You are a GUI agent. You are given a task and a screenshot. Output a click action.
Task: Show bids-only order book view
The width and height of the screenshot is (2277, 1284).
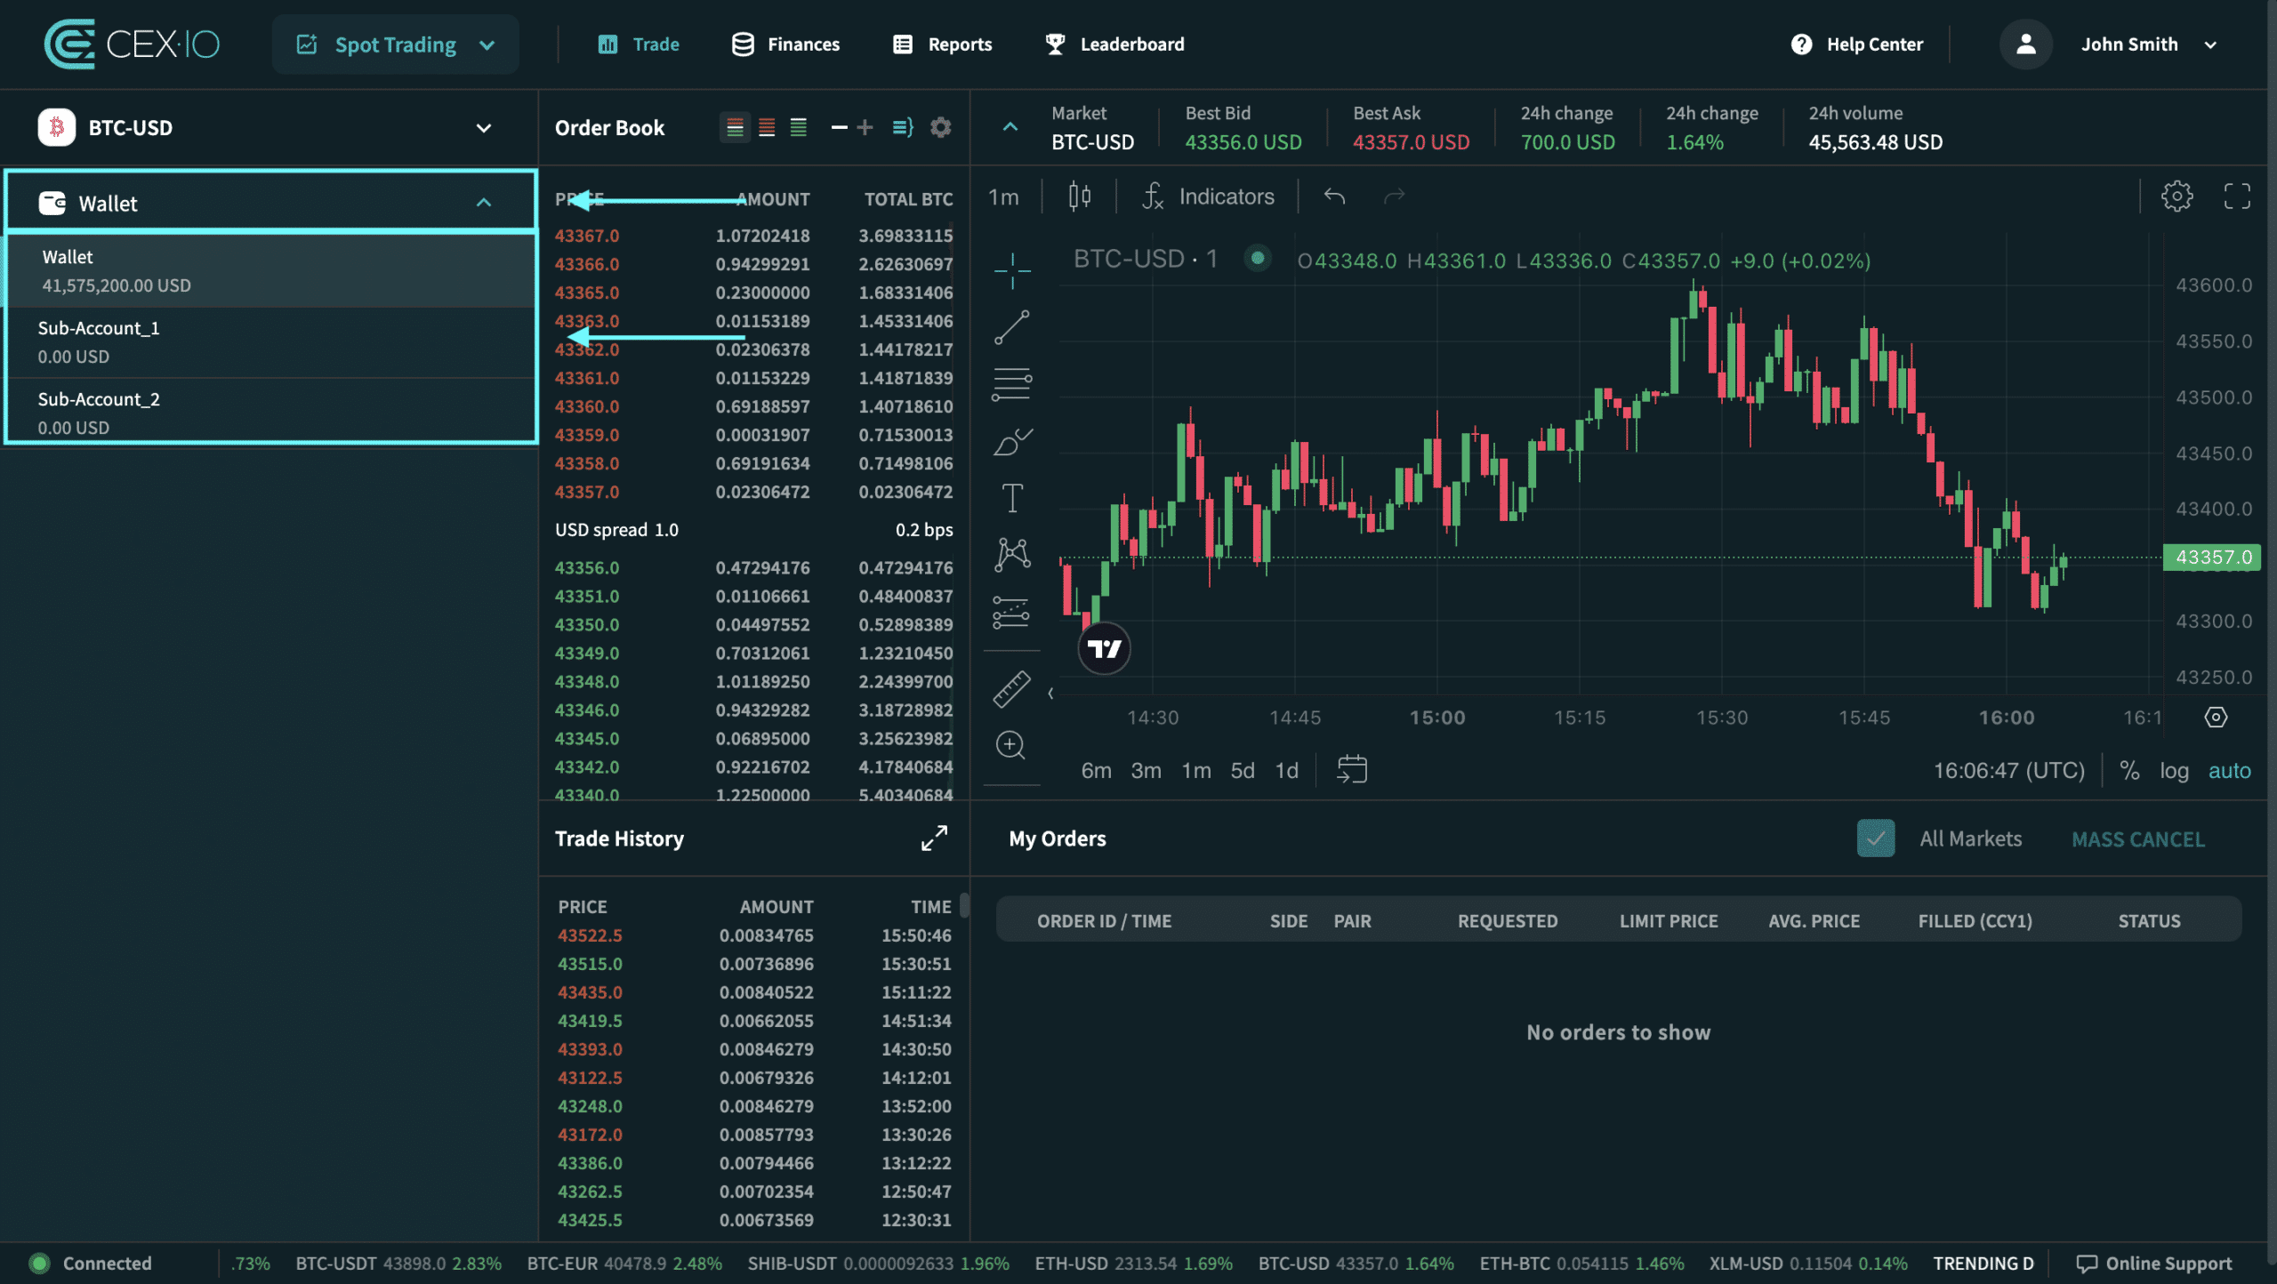point(799,128)
